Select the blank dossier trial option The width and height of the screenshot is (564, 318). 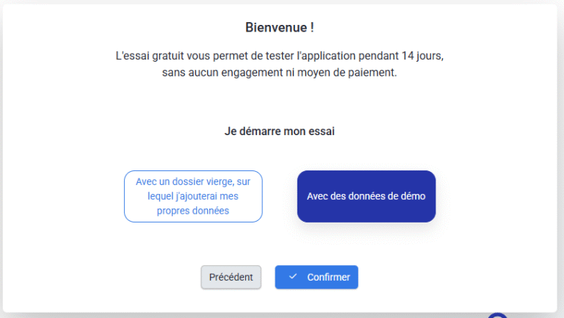[193, 196]
